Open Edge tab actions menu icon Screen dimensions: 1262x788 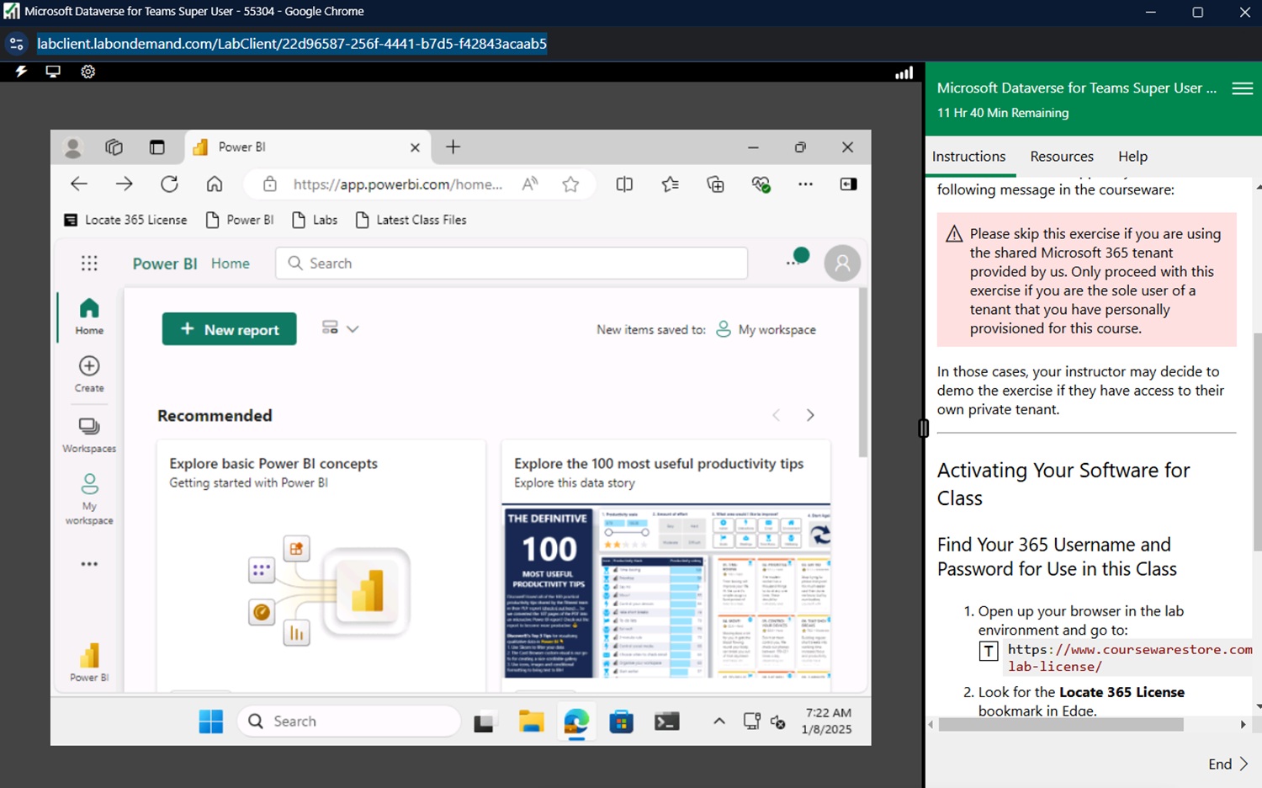(156, 147)
